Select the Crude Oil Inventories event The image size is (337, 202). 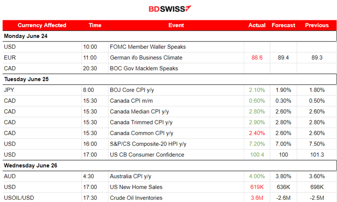coord(136,198)
